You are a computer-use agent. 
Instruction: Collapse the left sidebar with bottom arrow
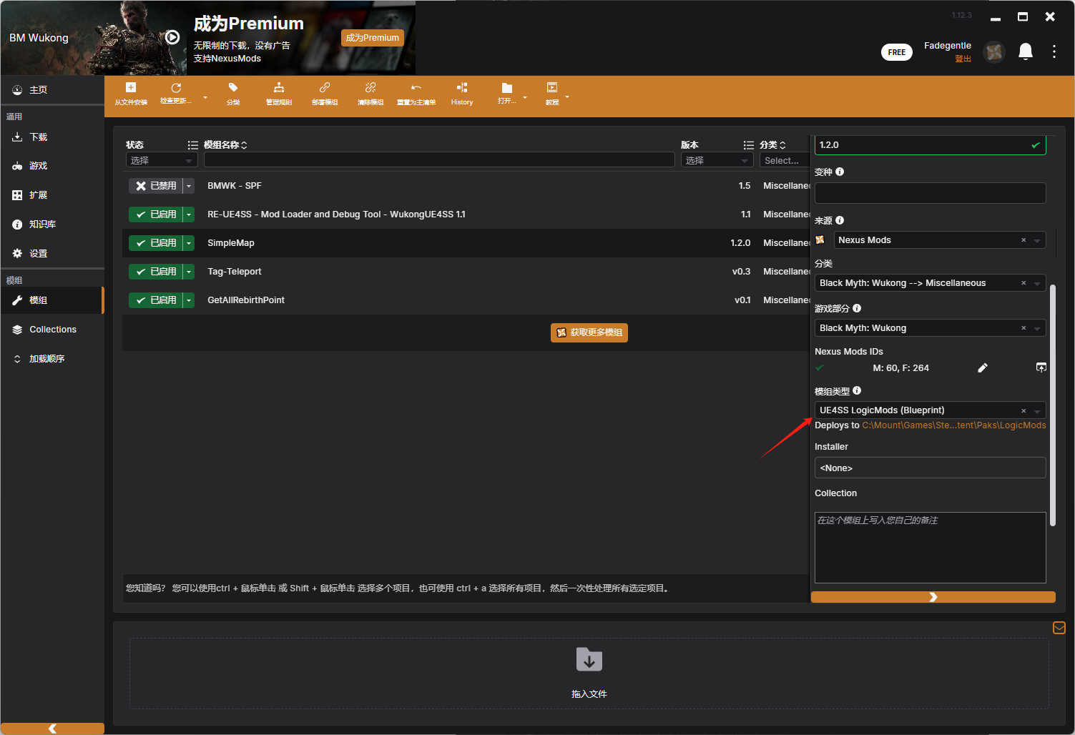(x=52, y=729)
